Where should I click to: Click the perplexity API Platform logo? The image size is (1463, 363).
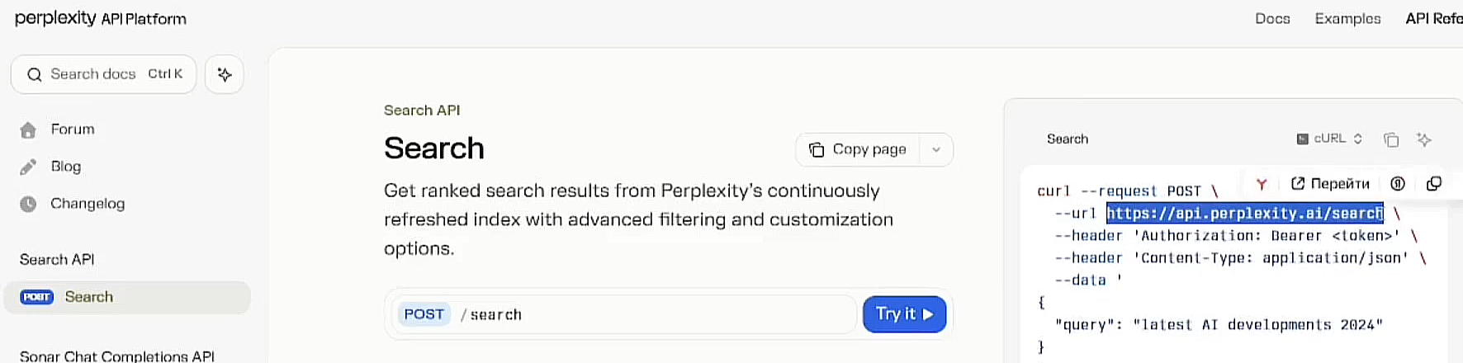pos(101,18)
